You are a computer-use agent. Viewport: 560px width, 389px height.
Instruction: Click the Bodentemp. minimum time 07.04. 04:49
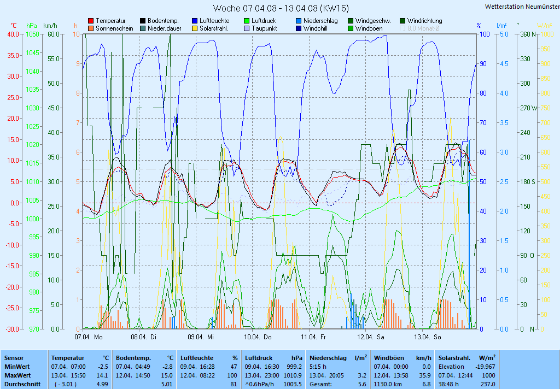point(133,367)
